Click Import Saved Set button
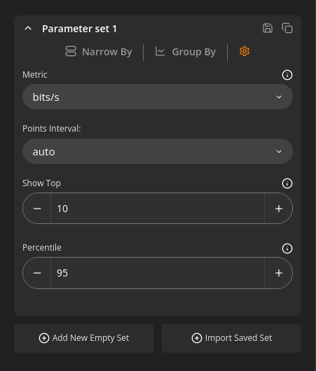Viewport: 316px width, 371px height. coord(231,338)
